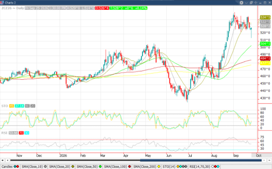Click the red RSI 70 threshold label
Viewport: 272px width, 169px height.
21,133
